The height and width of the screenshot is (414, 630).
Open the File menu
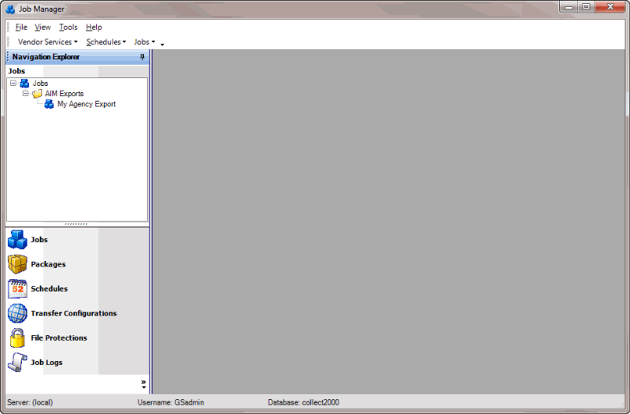(21, 27)
